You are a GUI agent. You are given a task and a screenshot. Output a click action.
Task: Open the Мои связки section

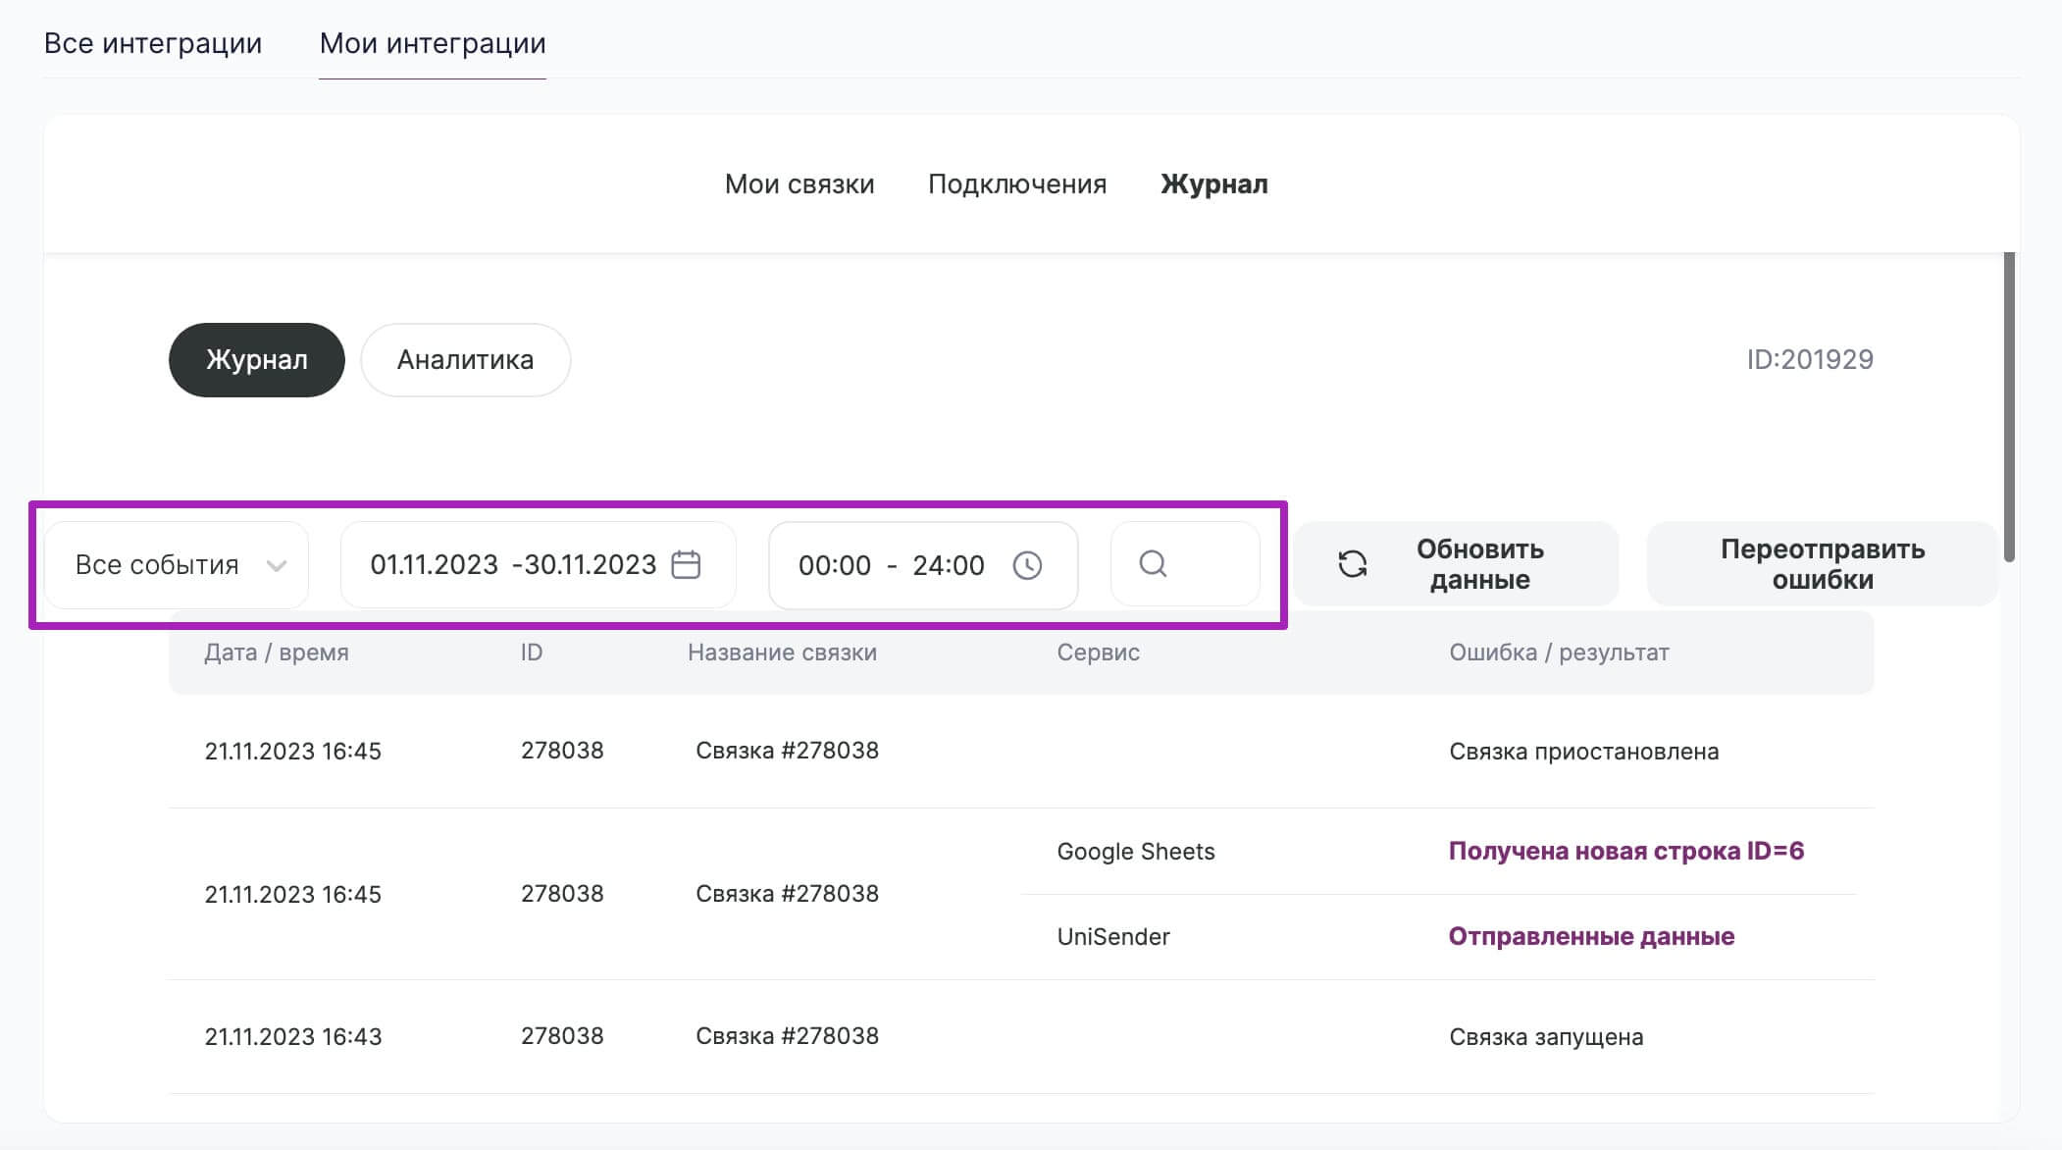(799, 184)
